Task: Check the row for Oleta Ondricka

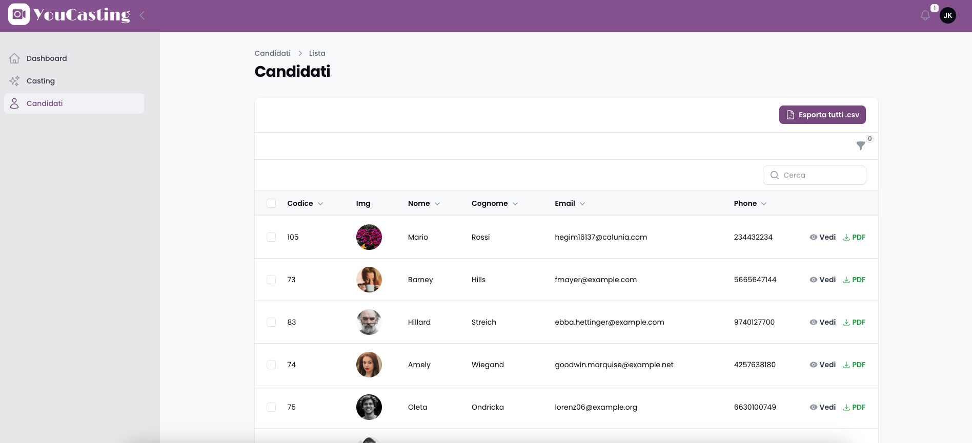Action: pos(271,407)
